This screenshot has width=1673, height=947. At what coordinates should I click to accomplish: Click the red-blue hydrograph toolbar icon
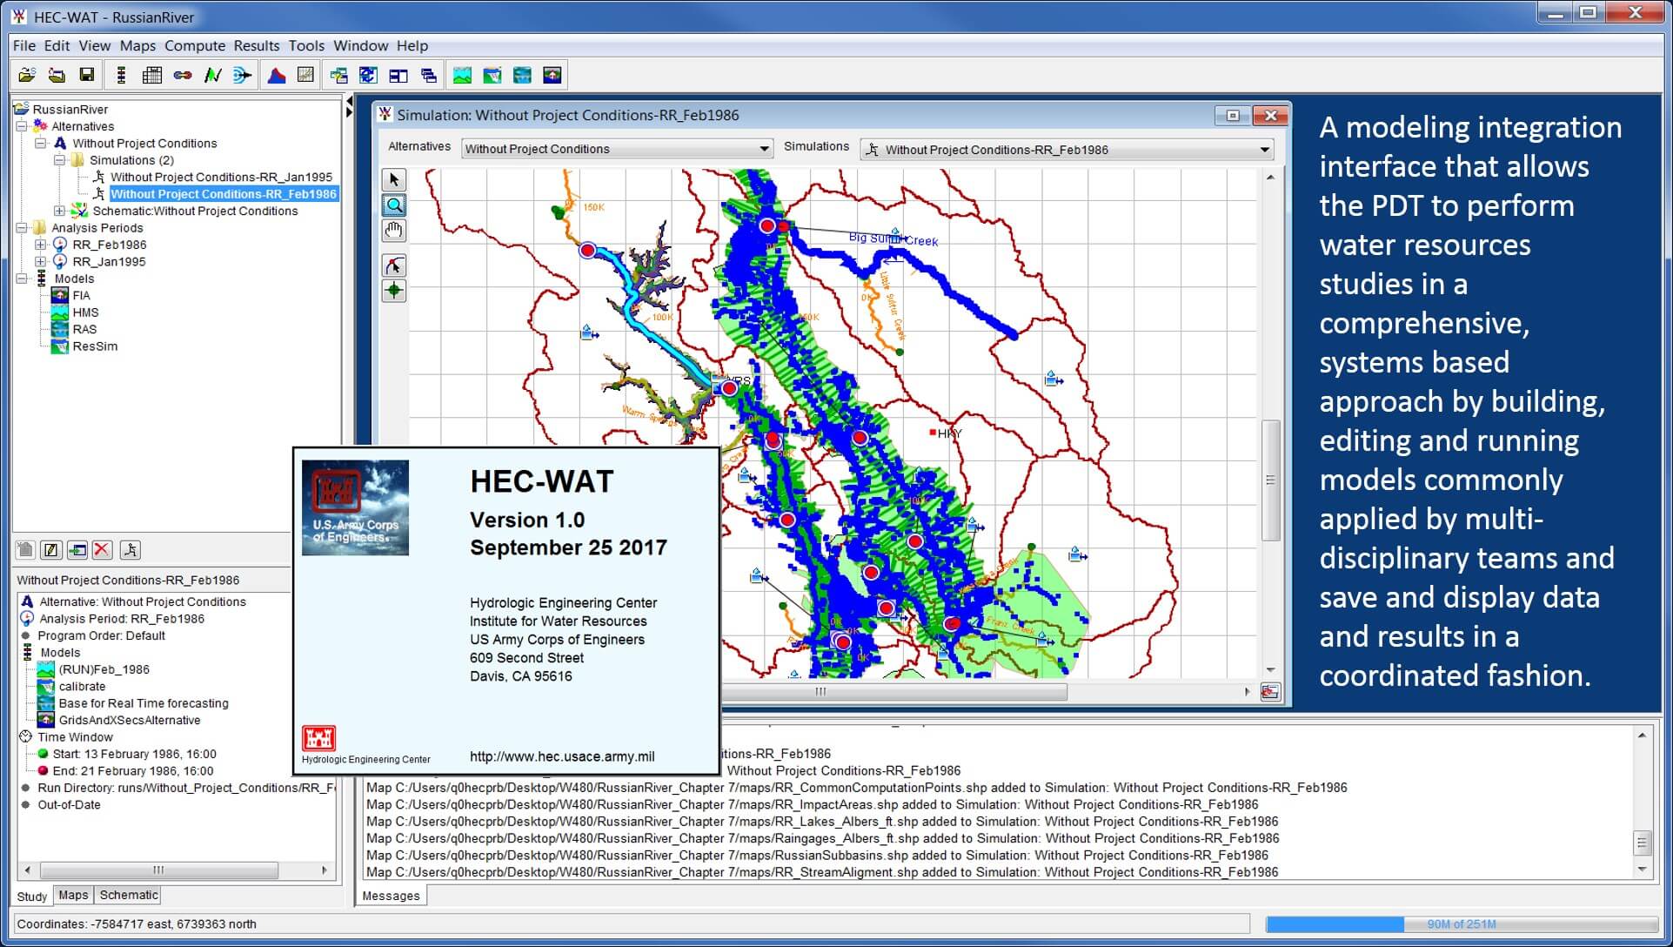277,76
